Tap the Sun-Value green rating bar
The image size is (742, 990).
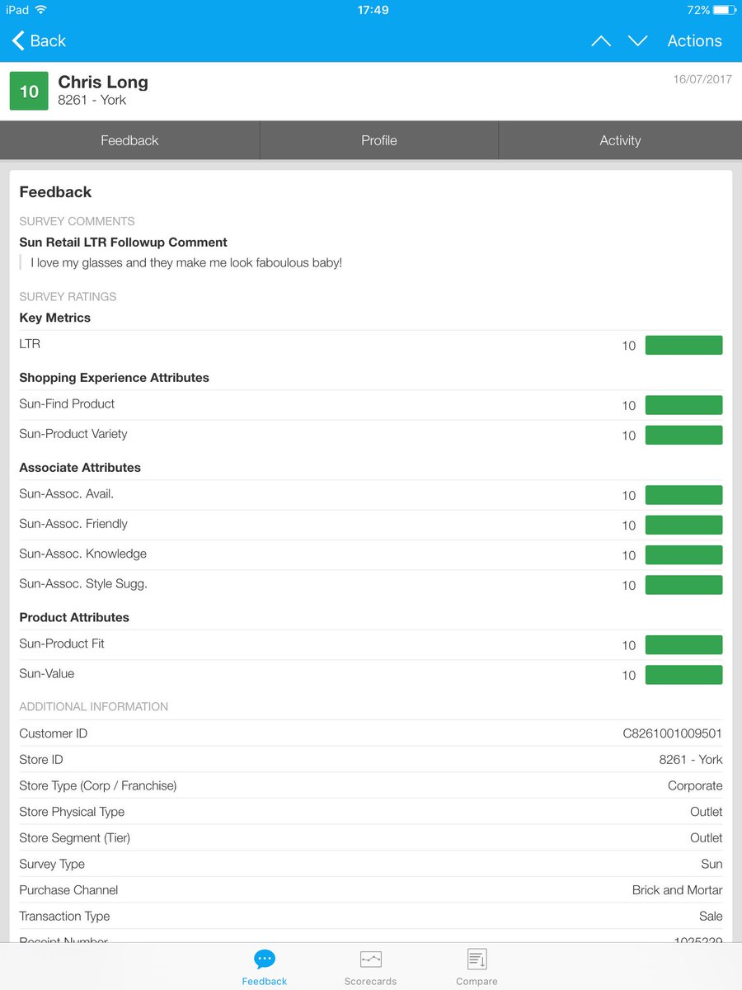click(683, 675)
